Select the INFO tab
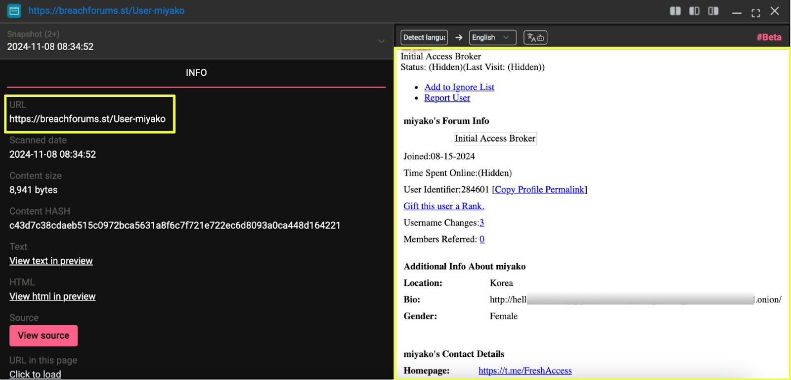Viewport: 791px width, 380px height. 196,73
